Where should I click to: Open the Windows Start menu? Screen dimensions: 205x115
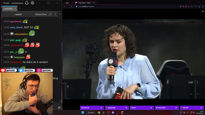[x=83, y=112]
